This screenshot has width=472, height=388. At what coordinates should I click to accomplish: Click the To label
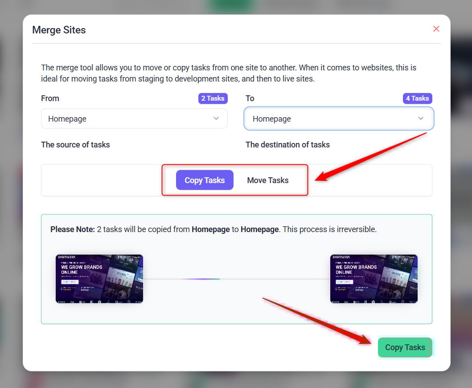[250, 98]
